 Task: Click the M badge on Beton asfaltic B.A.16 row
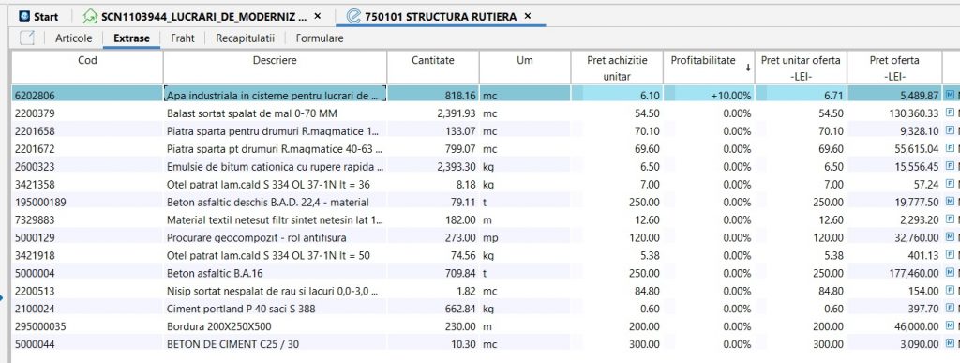click(951, 272)
